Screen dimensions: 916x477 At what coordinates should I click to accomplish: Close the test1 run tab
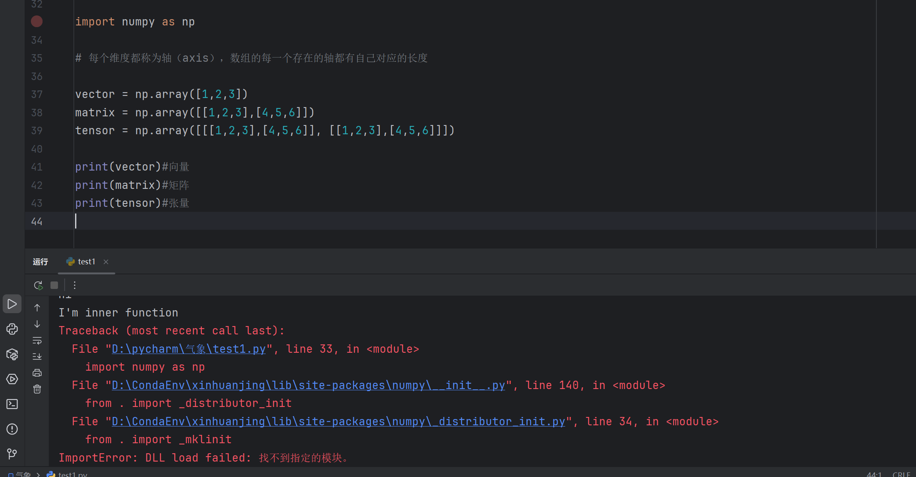(x=106, y=261)
